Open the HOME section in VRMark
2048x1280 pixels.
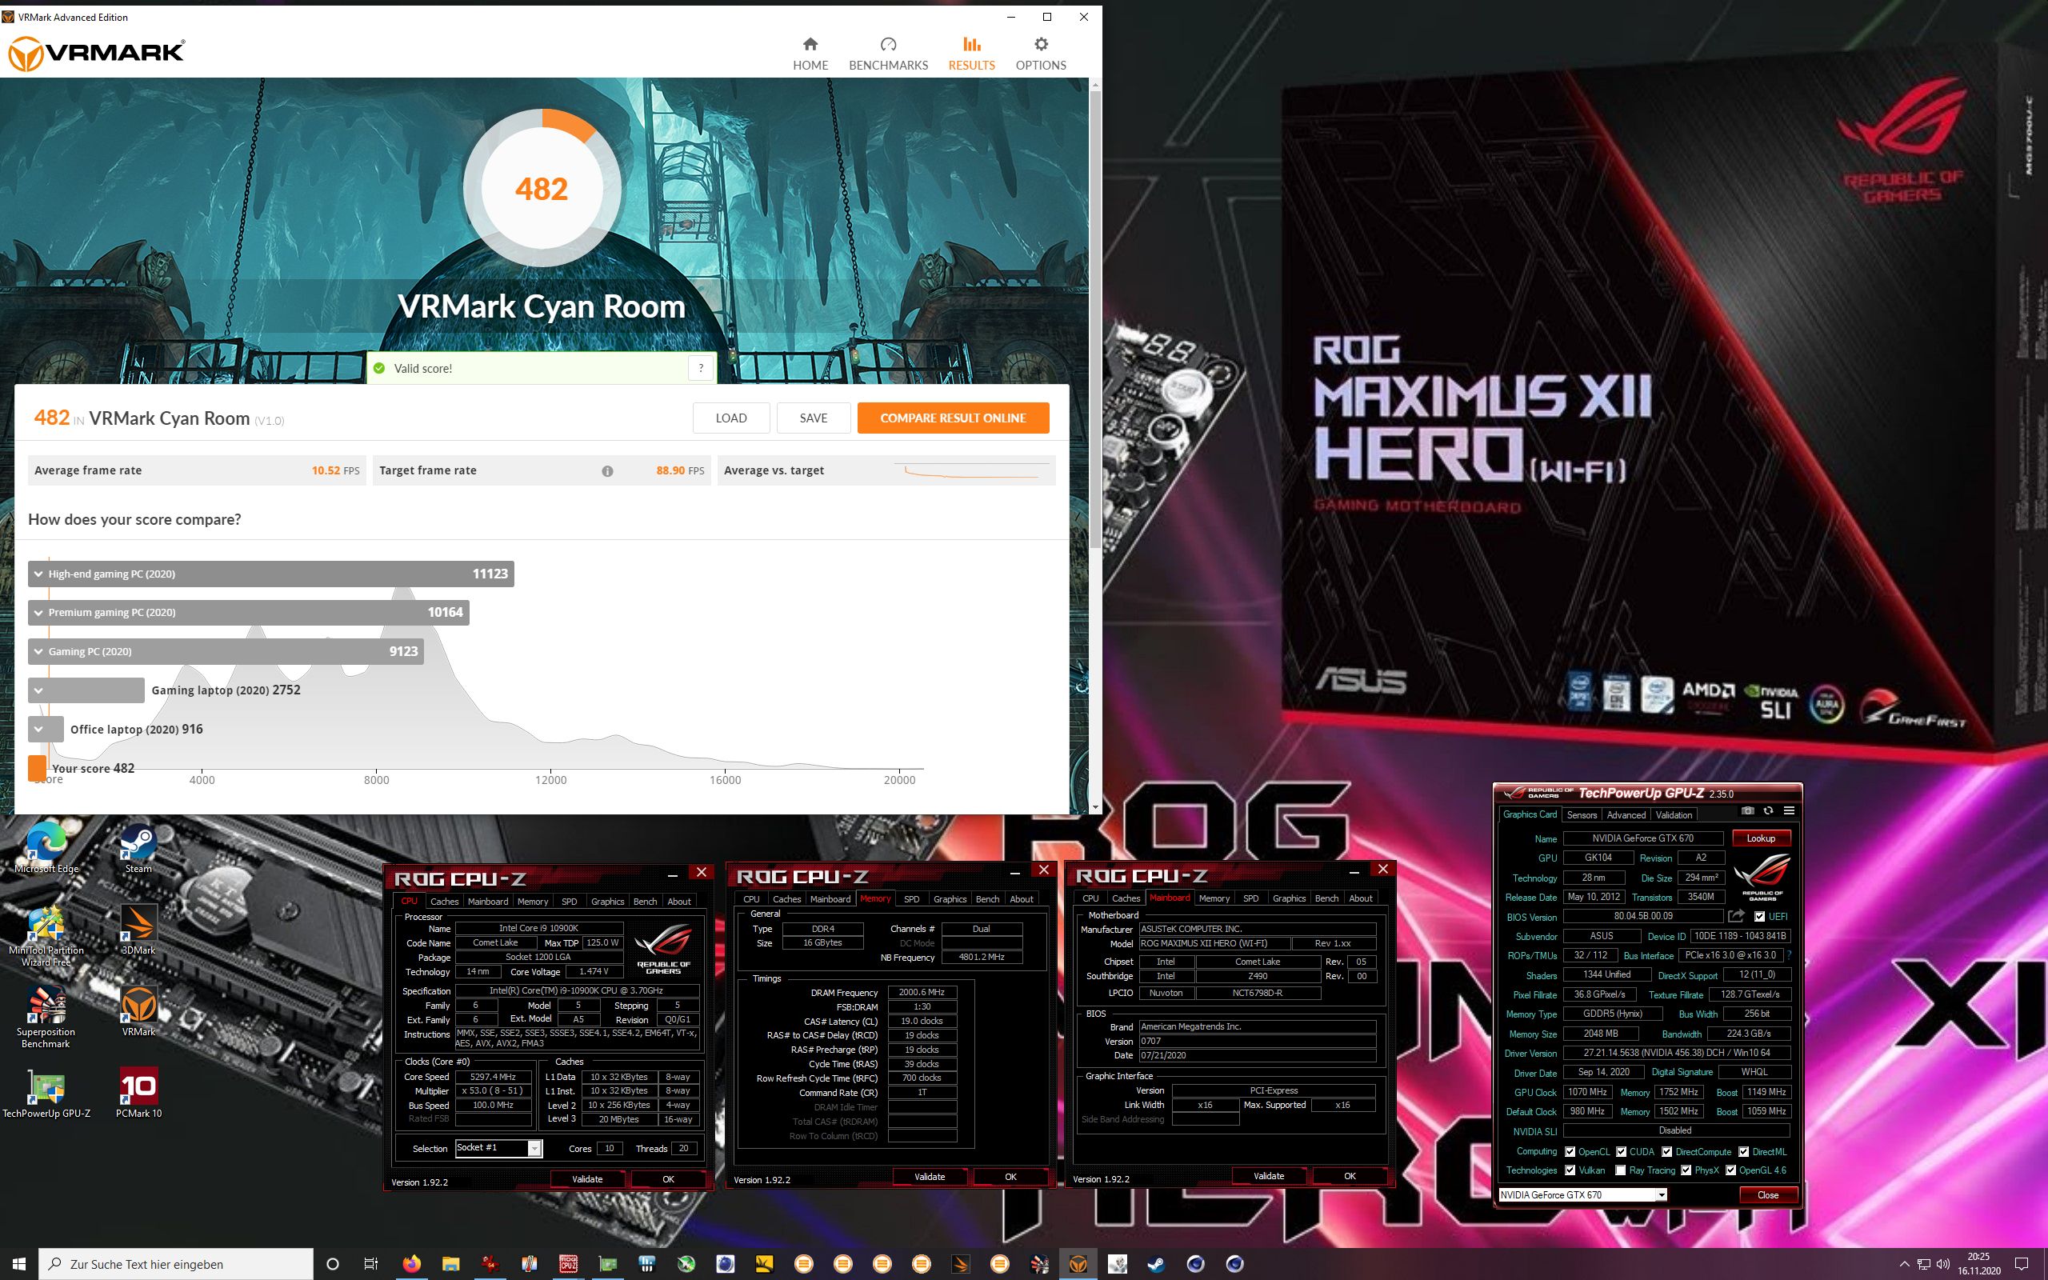[810, 54]
